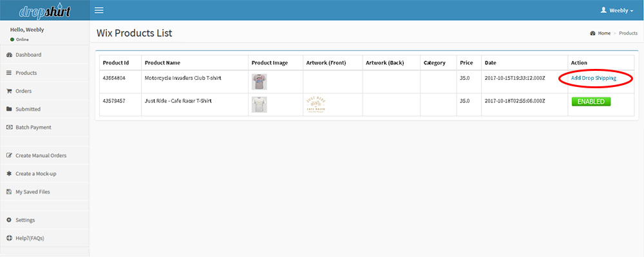Open Dashboard via its gauge icon
The image size is (644, 257).
9,55
